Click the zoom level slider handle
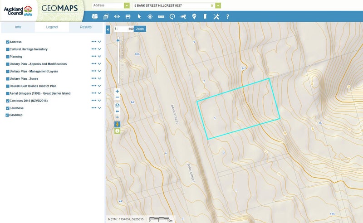 click(118, 40)
